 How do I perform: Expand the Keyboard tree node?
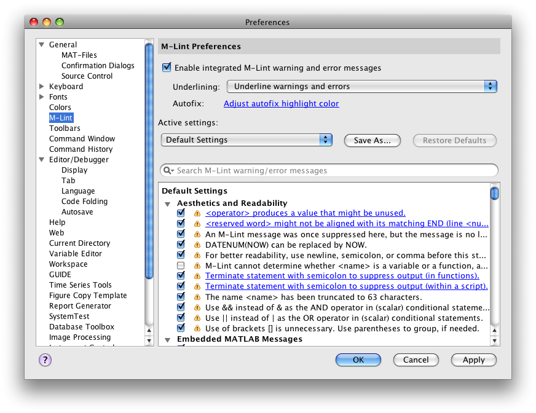42,87
